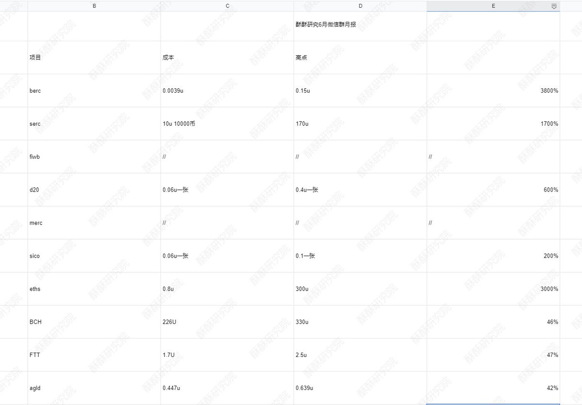582x405 pixels.
Task: Select the 42% cell
Action: tap(493, 388)
